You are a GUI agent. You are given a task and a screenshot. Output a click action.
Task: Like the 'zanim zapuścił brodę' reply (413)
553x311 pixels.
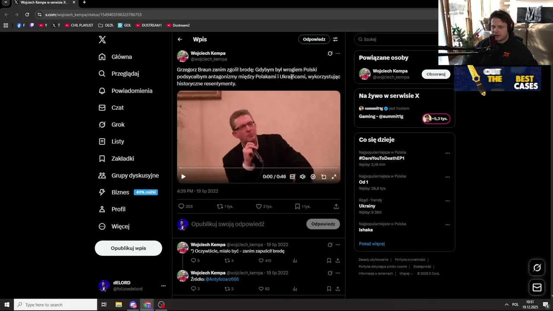[265, 260]
